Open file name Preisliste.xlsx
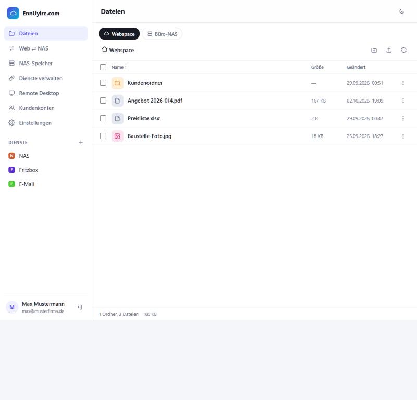Viewport: 417px width, 400px height. click(143, 118)
